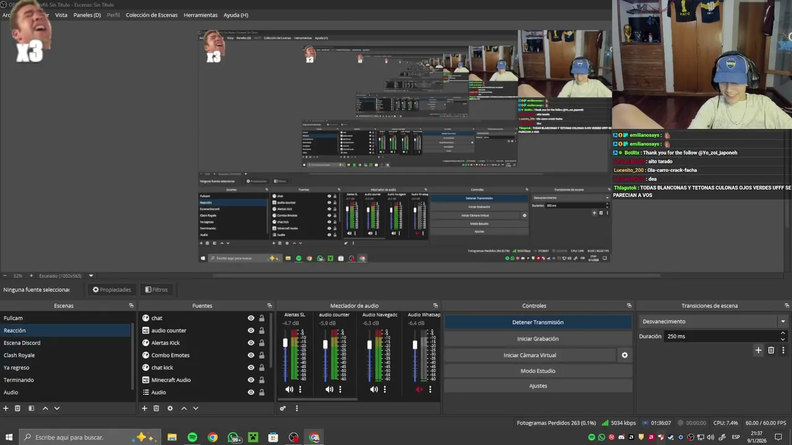Delete the scene transition with the trash icon
The width and height of the screenshot is (792, 445).
[x=771, y=350]
